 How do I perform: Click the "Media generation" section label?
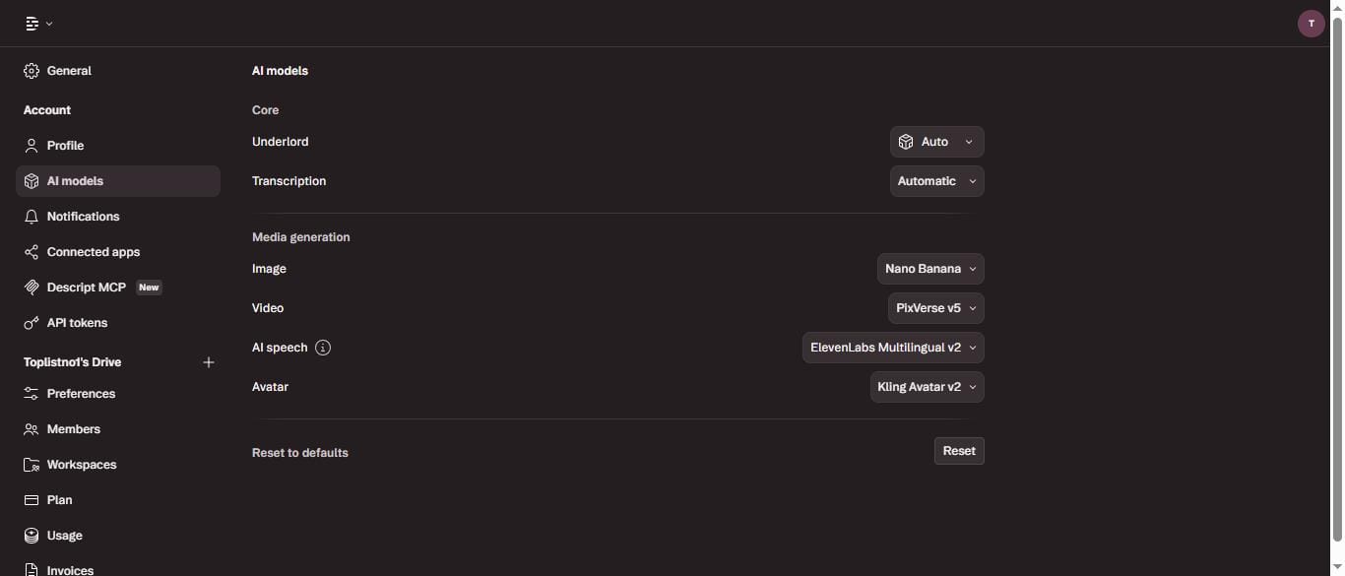(301, 237)
